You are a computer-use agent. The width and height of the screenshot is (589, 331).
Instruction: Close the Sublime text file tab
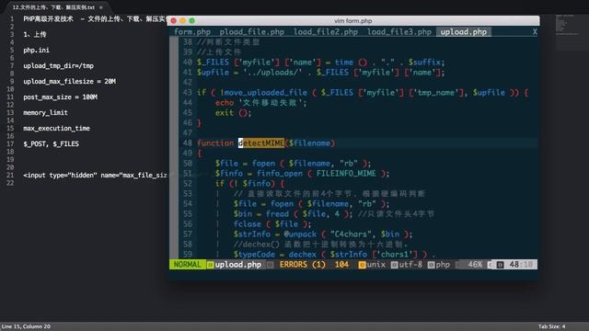[x=100, y=7]
